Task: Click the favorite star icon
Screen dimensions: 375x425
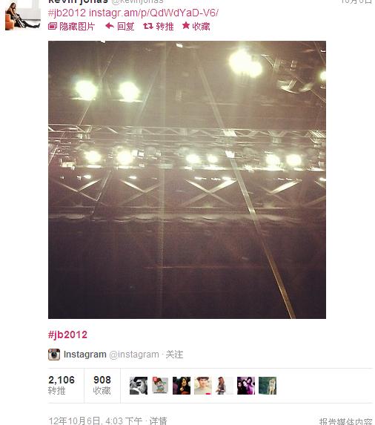Action: tap(186, 26)
